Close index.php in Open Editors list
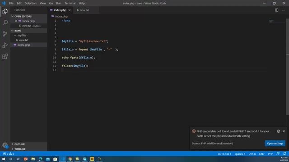 [x=16, y=21]
